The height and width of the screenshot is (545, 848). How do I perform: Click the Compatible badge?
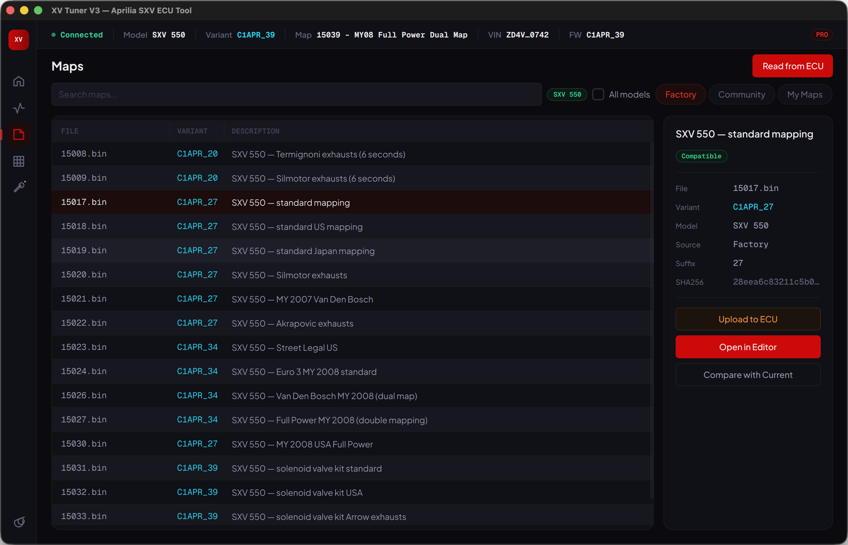coord(701,156)
